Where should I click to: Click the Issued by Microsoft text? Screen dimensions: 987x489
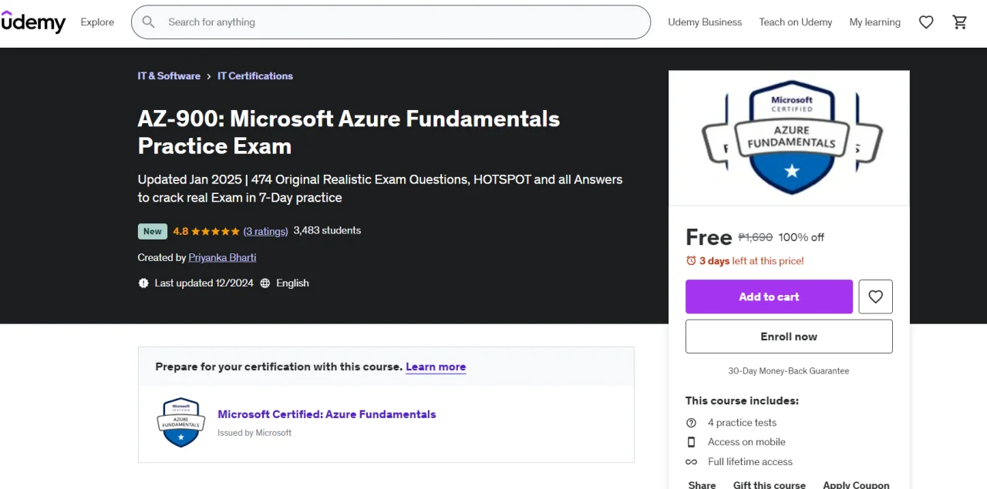tap(254, 433)
